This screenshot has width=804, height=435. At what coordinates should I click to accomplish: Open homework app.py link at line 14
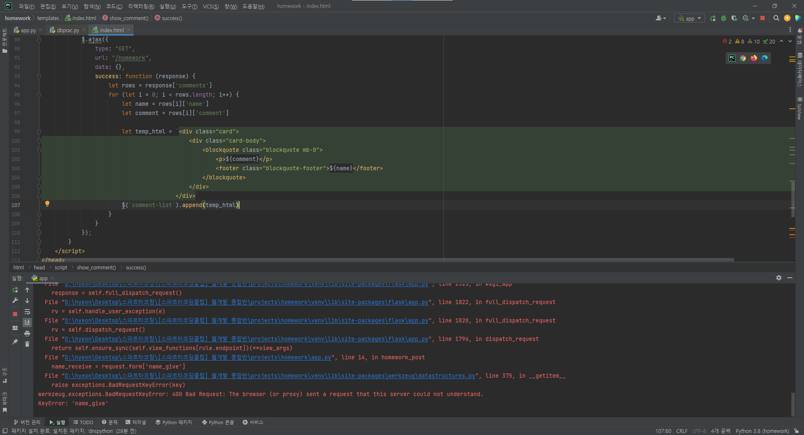pos(198,358)
